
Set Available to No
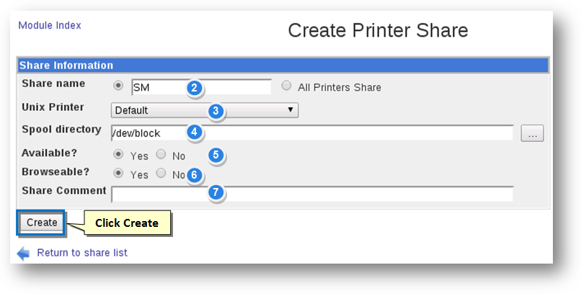pos(161,154)
